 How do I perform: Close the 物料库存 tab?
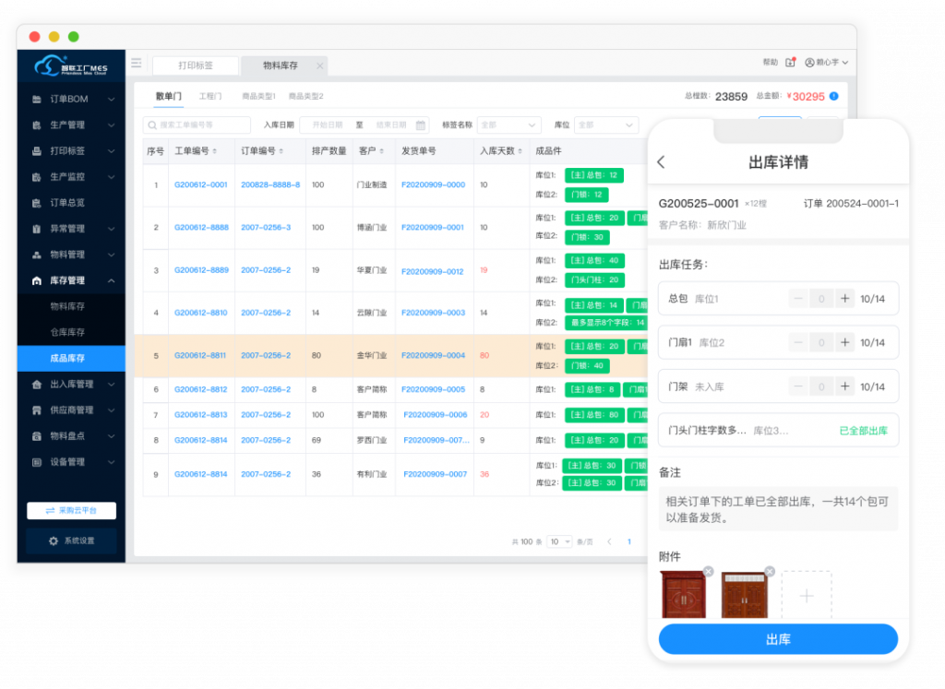319,65
